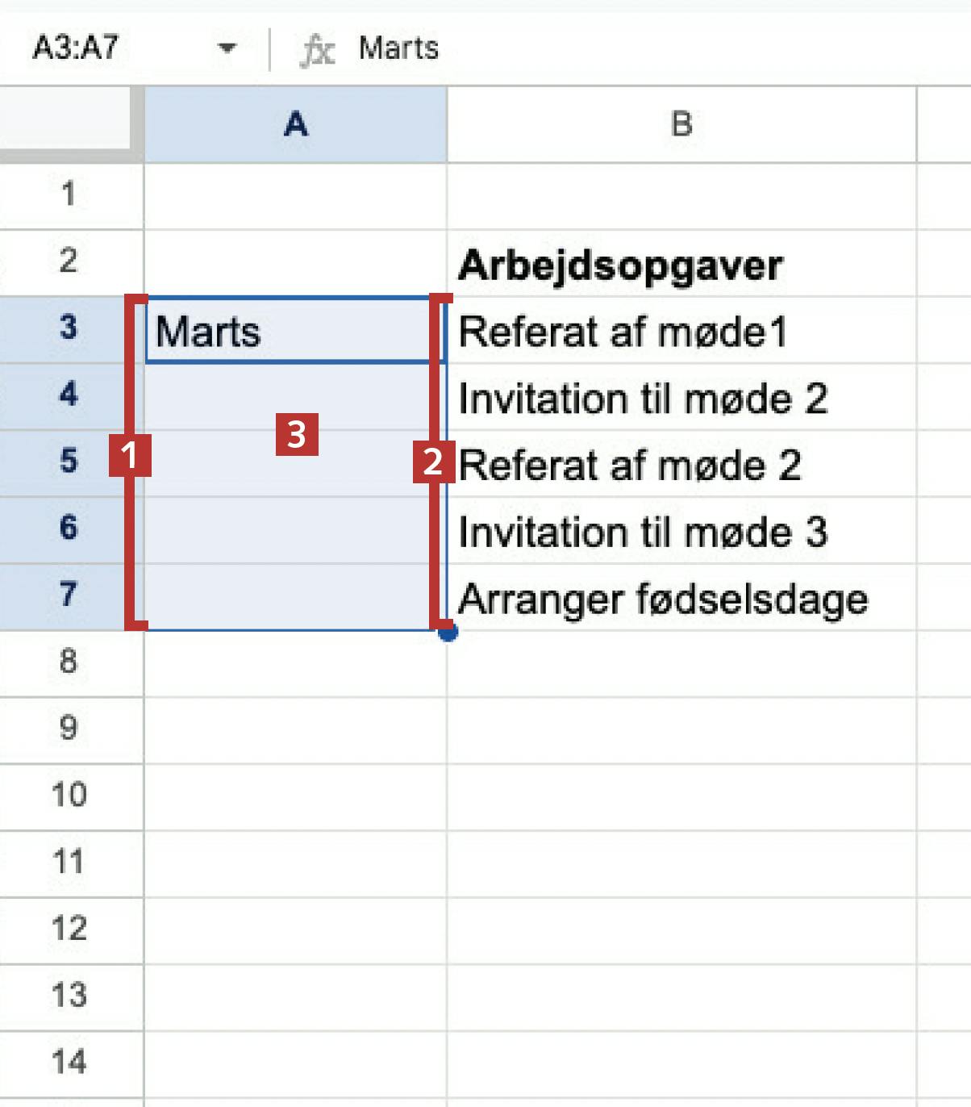Select row 8 header

tap(69, 662)
